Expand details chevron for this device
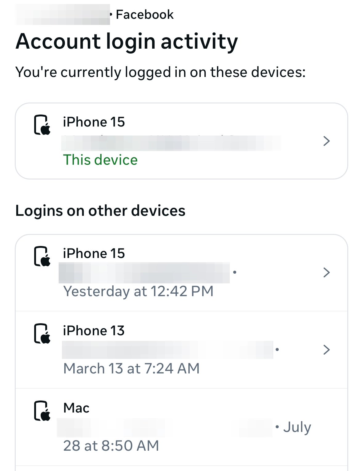This screenshot has width=363, height=471. point(326,141)
